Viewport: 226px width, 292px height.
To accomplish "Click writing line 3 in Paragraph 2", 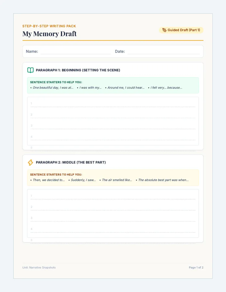I will 113,218.
